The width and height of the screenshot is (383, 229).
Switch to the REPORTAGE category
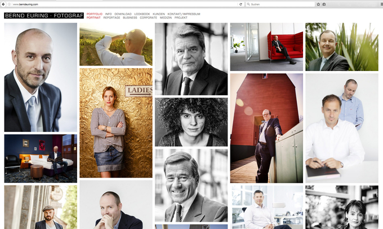[x=112, y=17]
